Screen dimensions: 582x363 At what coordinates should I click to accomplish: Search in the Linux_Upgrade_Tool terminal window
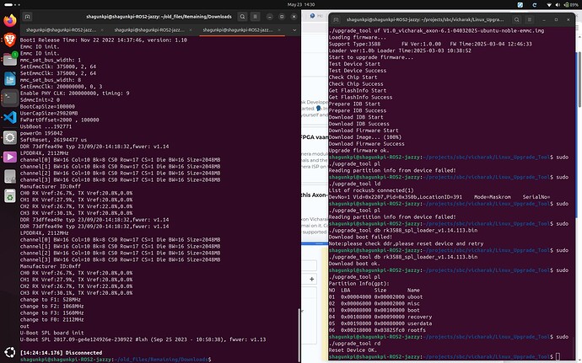click(516, 19)
